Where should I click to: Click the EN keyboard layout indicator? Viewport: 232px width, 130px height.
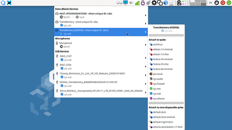click(210, 3)
